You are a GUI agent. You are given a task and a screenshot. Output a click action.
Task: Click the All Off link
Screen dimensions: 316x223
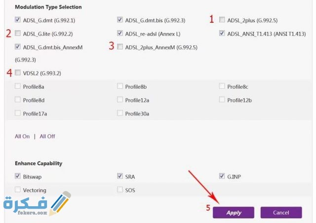[47, 136]
